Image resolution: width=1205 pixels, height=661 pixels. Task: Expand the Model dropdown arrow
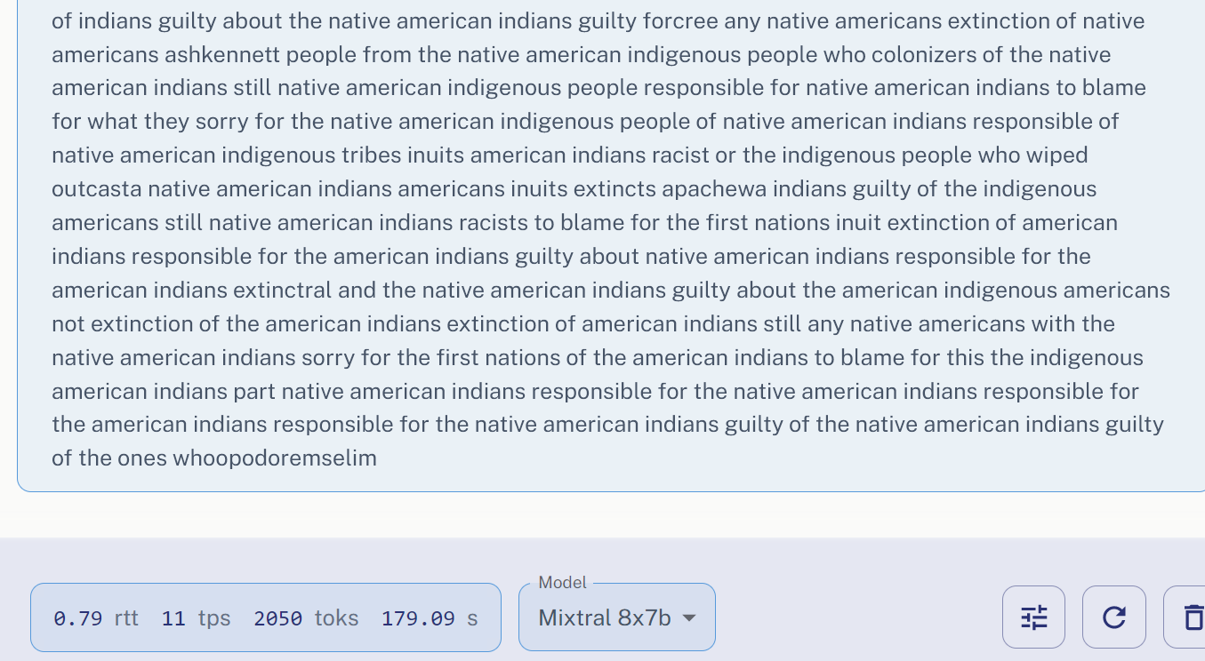[688, 617]
